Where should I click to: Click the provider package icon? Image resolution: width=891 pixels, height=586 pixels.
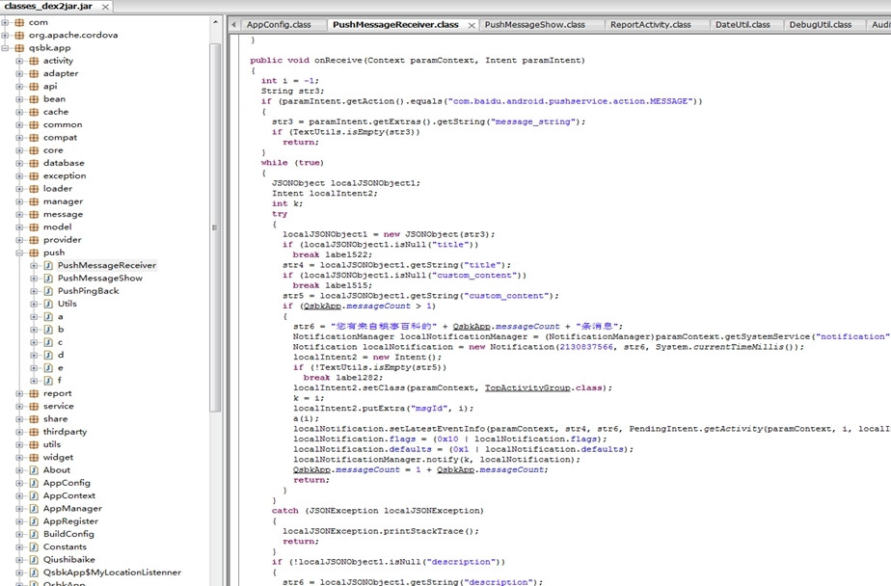click(x=34, y=240)
